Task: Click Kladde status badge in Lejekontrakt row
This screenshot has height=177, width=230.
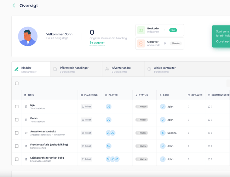Action: (142, 159)
